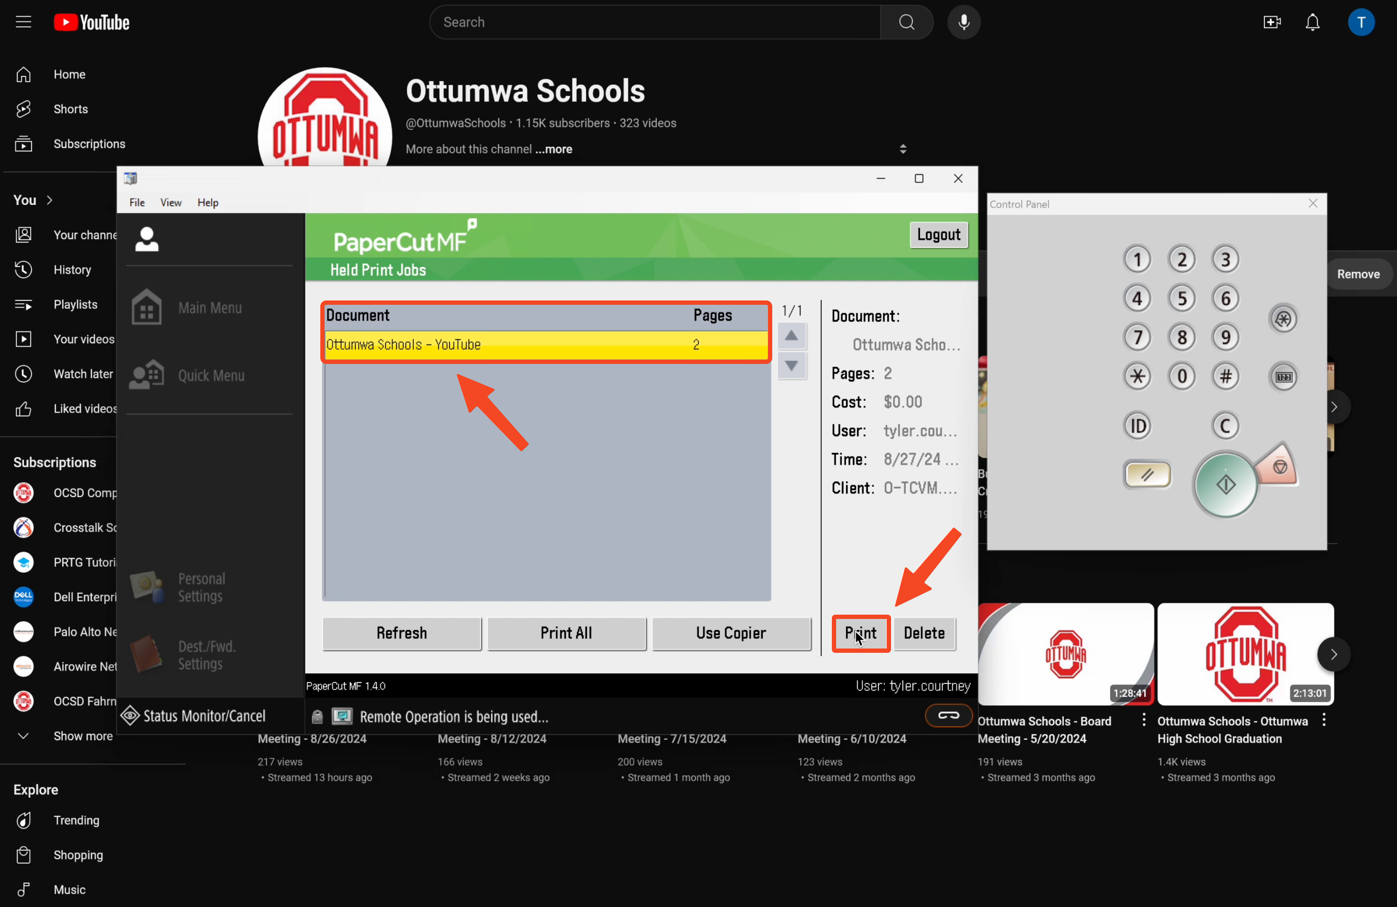Screen dimensions: 1397x907
Task: Open the Help menu
Action: click(208, 202)
